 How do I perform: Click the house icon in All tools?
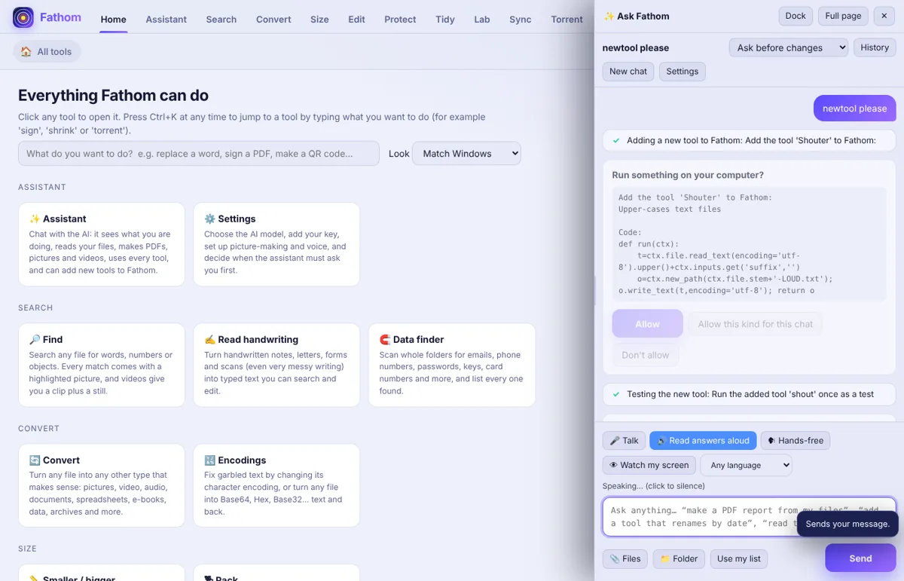coord(26,52)
